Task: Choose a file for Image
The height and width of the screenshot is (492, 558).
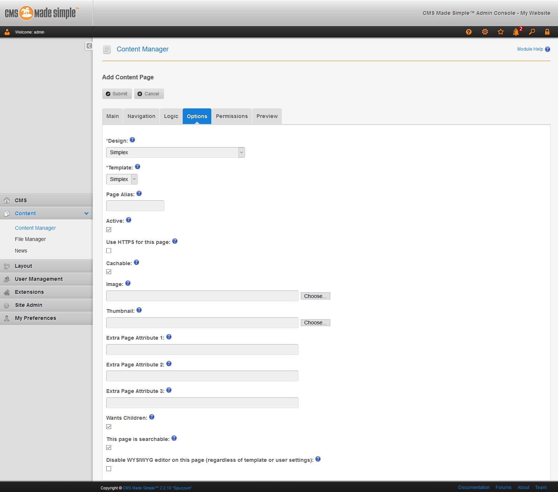Action: [315, 296]
